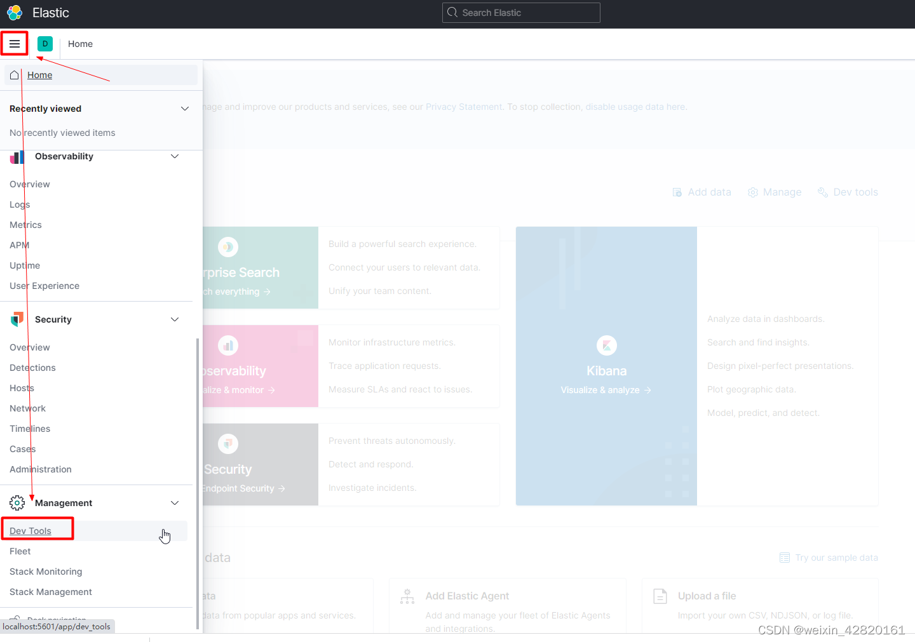Screen dimensions: 915x642
Task: Click the Upload a file document icon
Action: pyautogui.click(x=660, y=596)
